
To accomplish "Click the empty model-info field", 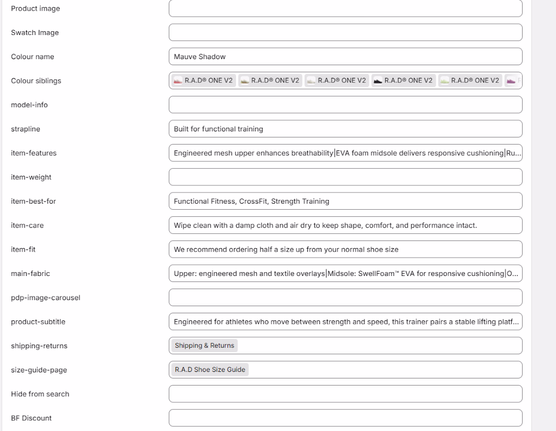I will tap(345, 105).
